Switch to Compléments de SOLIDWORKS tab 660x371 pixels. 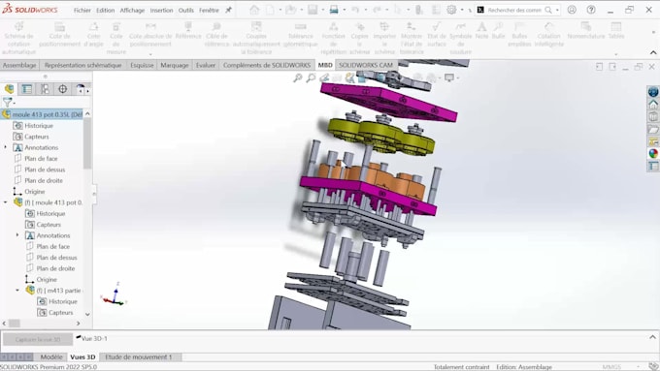pos(267,65)
